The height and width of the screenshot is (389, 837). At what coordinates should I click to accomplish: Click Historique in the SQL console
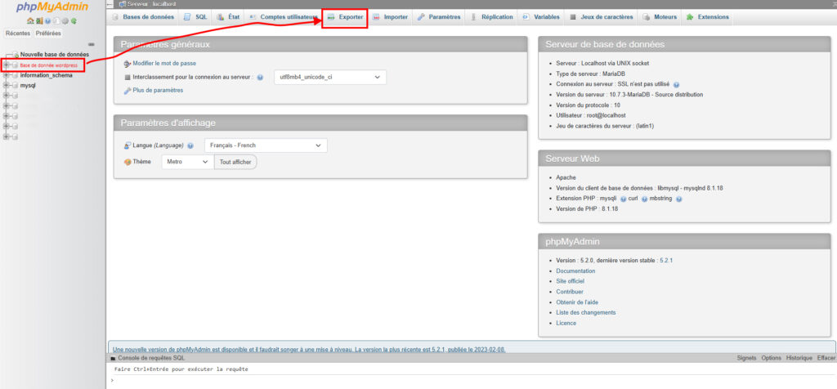click(799, 358)
